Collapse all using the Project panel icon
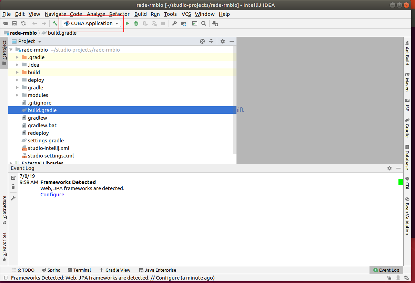Screen dimensions: 415x283 (211, 41)
